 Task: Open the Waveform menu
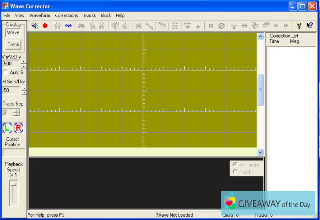tap(40, 16)
